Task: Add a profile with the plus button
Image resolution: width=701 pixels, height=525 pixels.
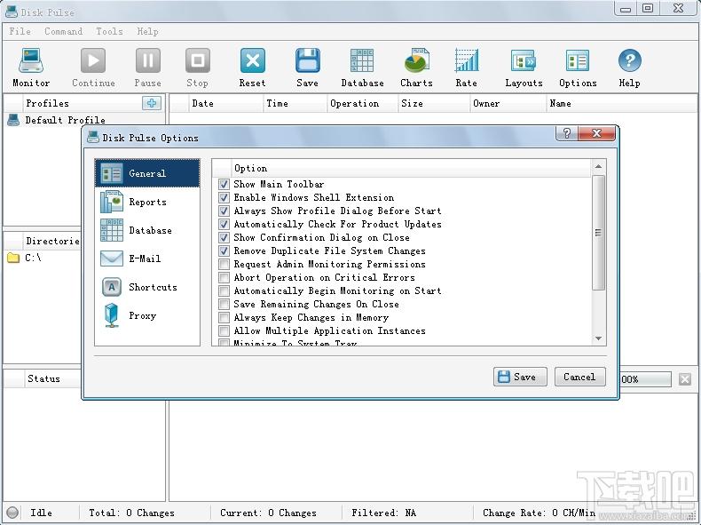Action: click(x=152, y=103)
